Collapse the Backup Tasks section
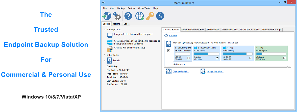Viewport: 297px width, 112px height. click(104, 30)
